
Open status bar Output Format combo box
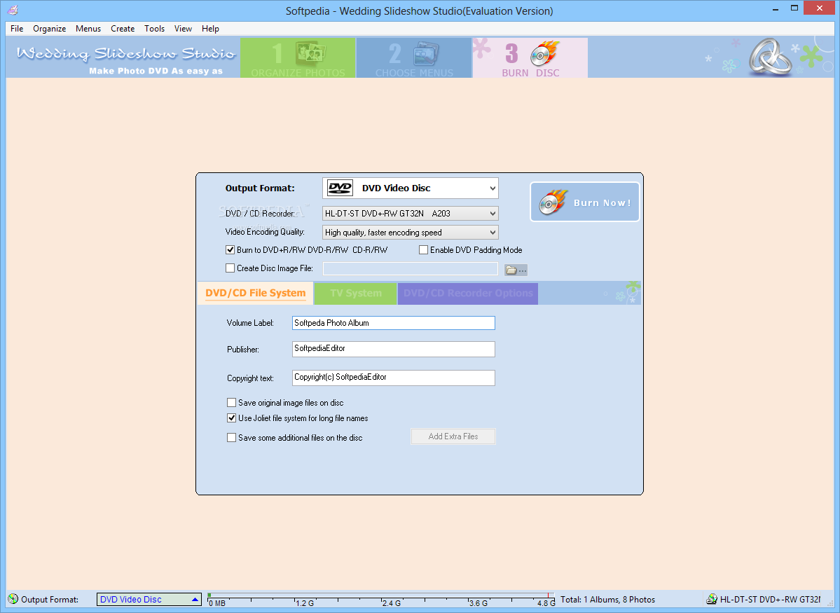click(149, 599)
